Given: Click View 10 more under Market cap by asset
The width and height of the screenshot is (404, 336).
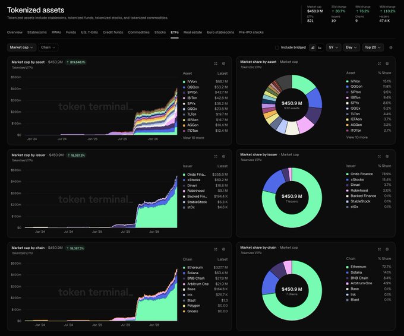Looking at the screenshot, I should tap(194, 138).
